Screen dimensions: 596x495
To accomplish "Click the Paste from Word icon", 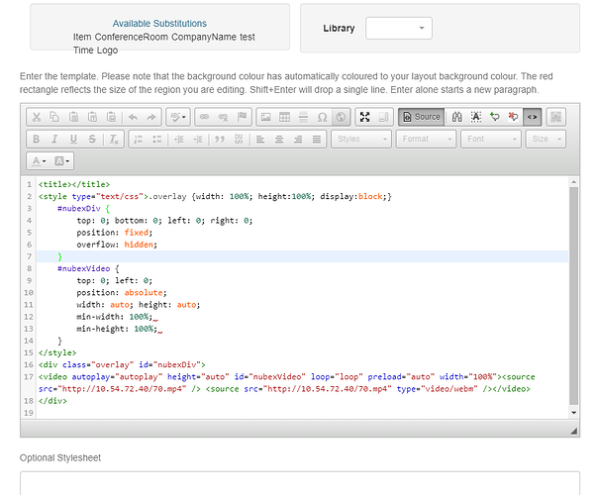I will tap(111, 117).
